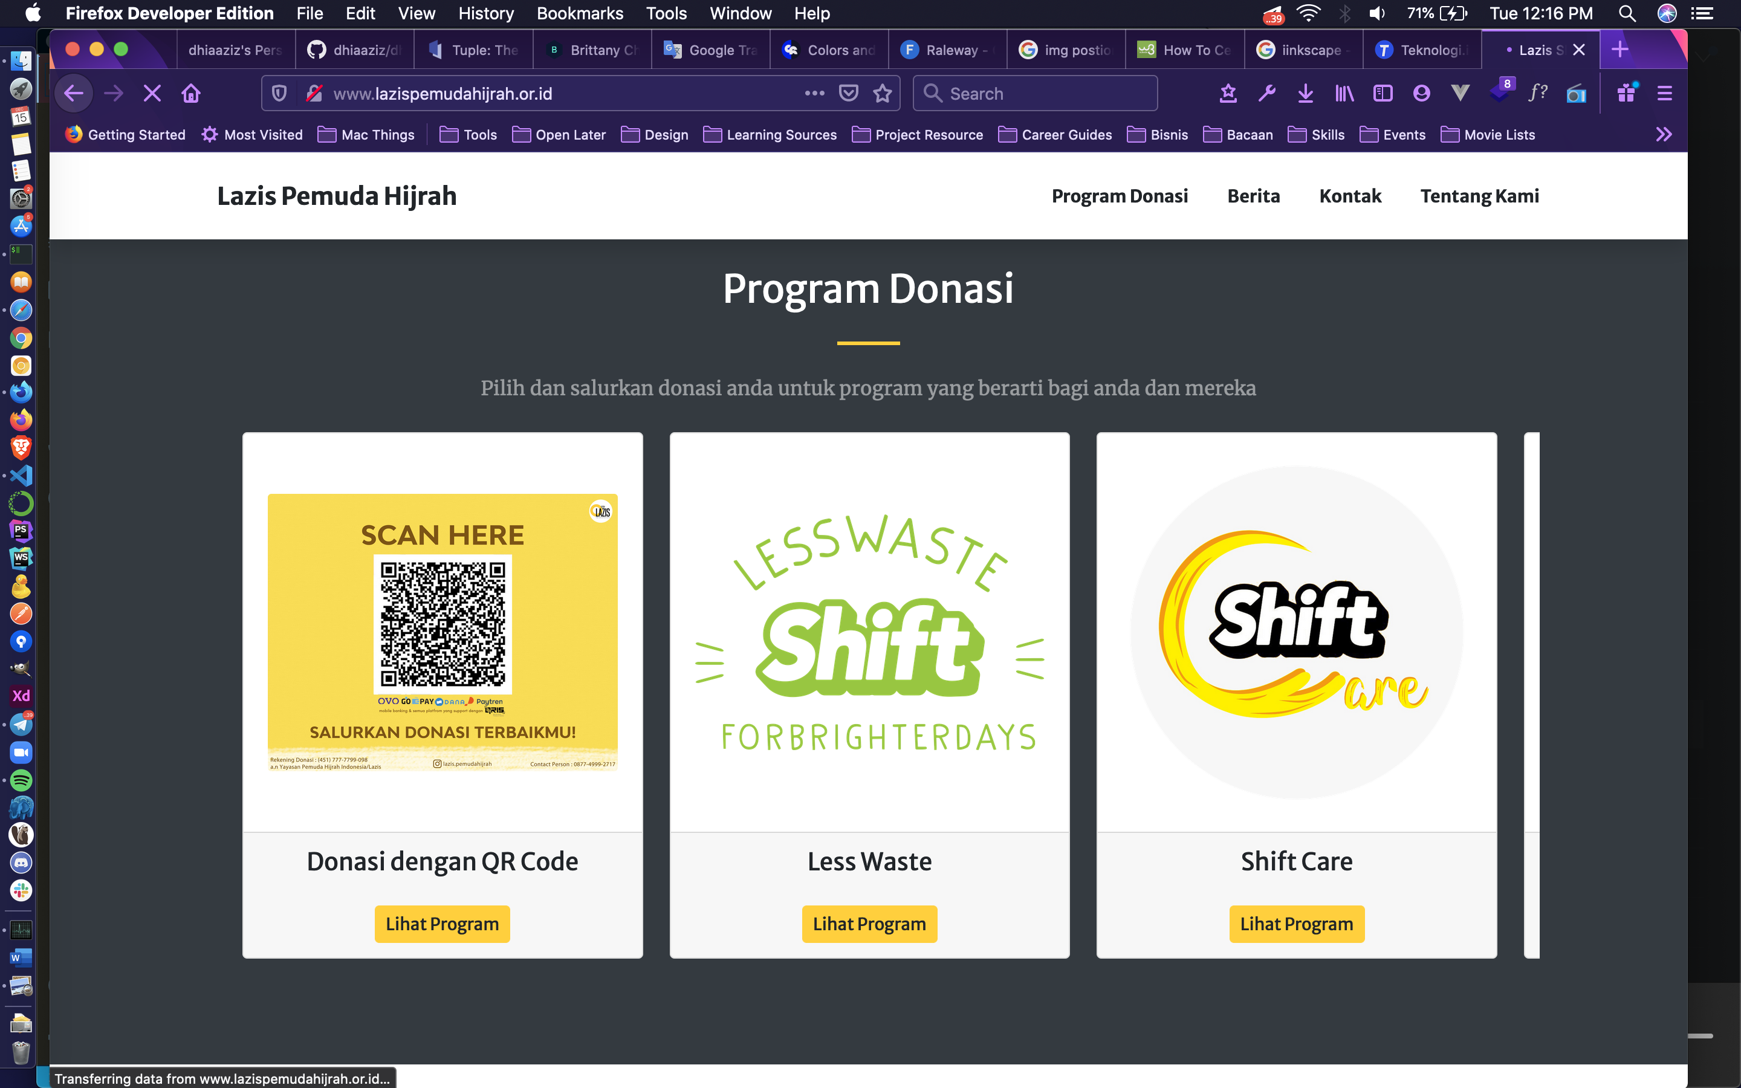This screenshot has width=1741, height=1088.
Task: Open the Berita navigation link
Action: [1253, 196]
